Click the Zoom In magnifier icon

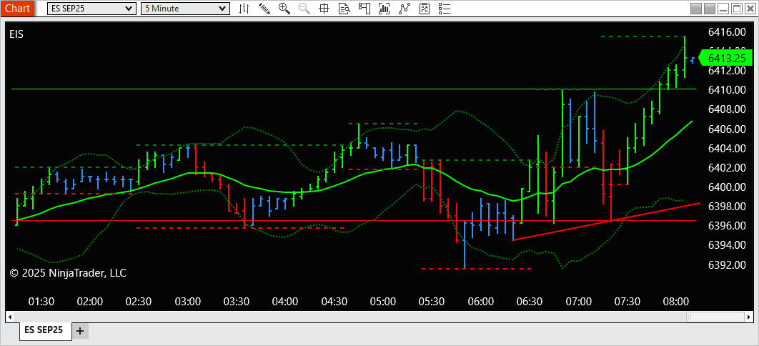coord(284,9)
